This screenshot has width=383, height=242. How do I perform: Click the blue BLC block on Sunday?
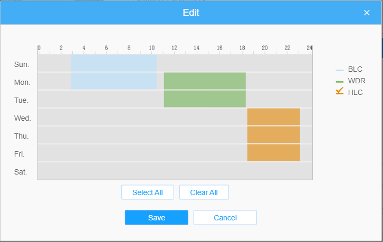click(x=113, y=63)
